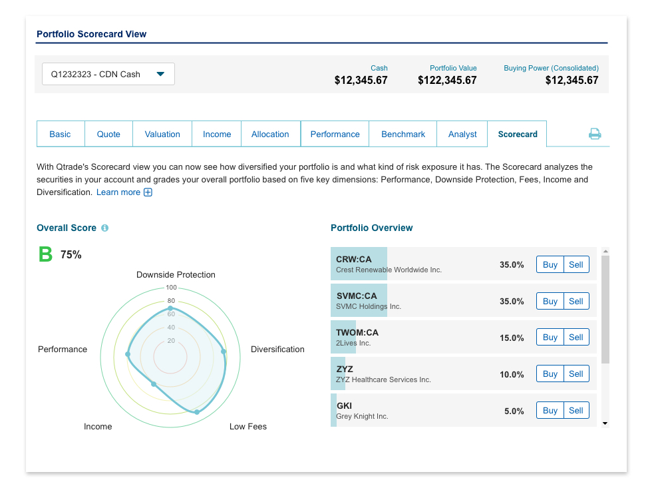
Task: Buy SVMC:CA shares
Action: point(550,301)
